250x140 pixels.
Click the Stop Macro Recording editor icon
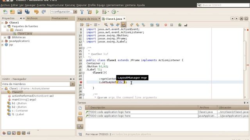pyautogui.click(x=171, y=25)
